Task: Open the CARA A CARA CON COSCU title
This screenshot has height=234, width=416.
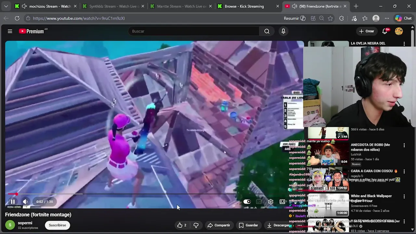Action: coord(374,171)
